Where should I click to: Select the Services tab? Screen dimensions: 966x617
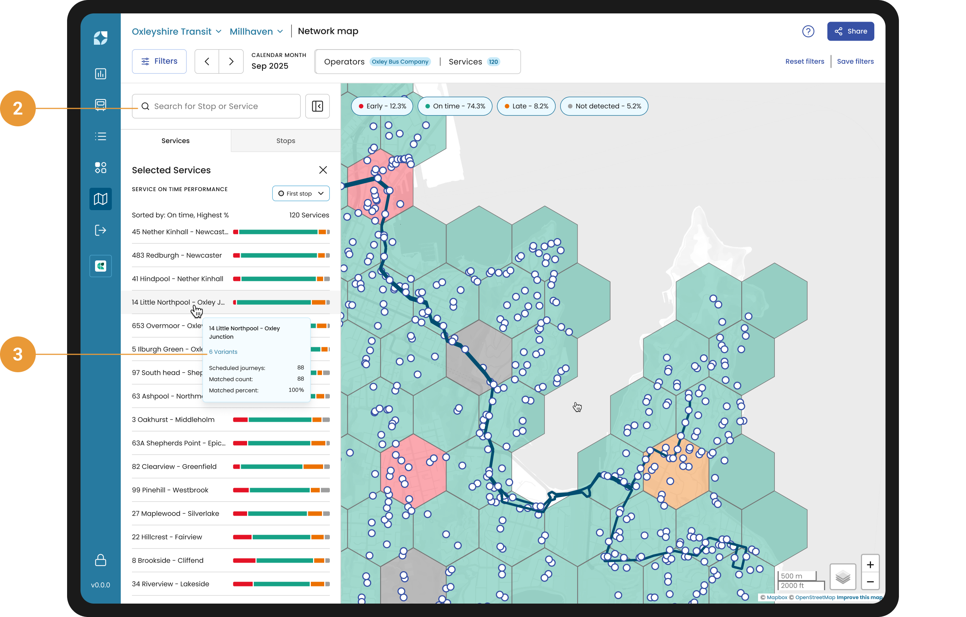175,141
